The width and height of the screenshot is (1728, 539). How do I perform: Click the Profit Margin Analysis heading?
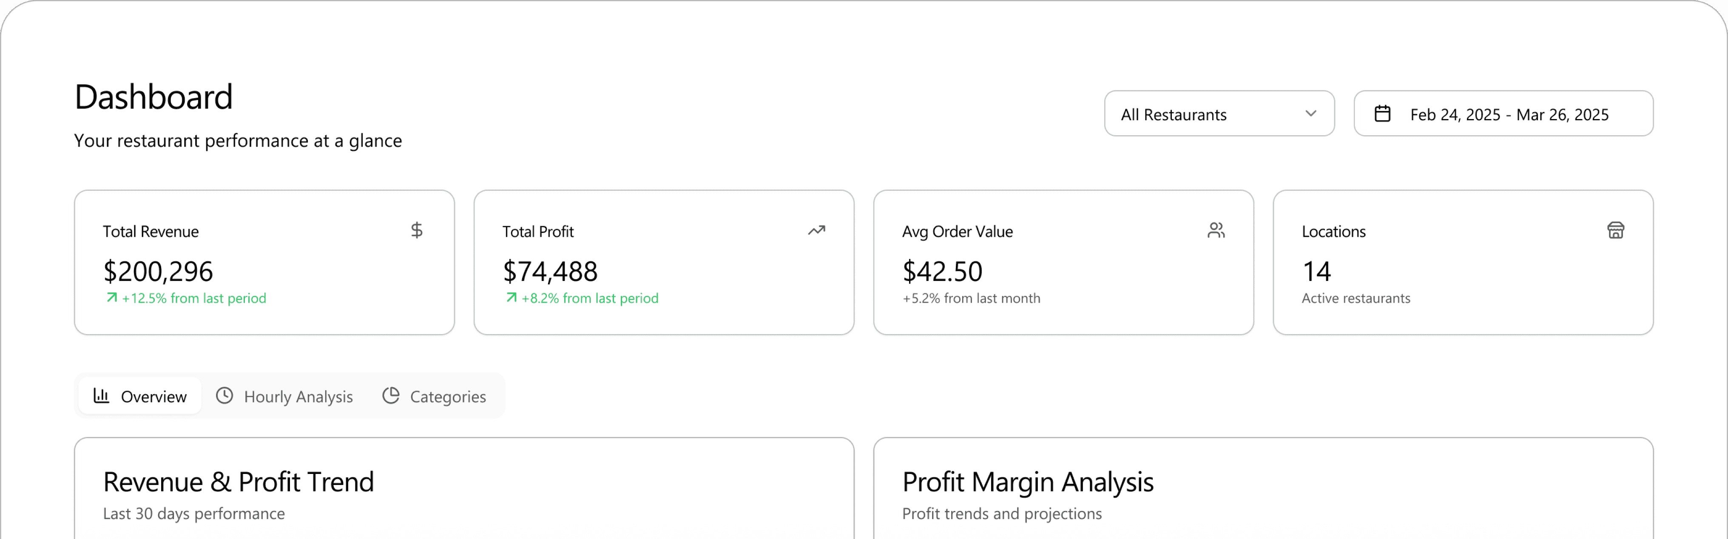coord(1028,482)
